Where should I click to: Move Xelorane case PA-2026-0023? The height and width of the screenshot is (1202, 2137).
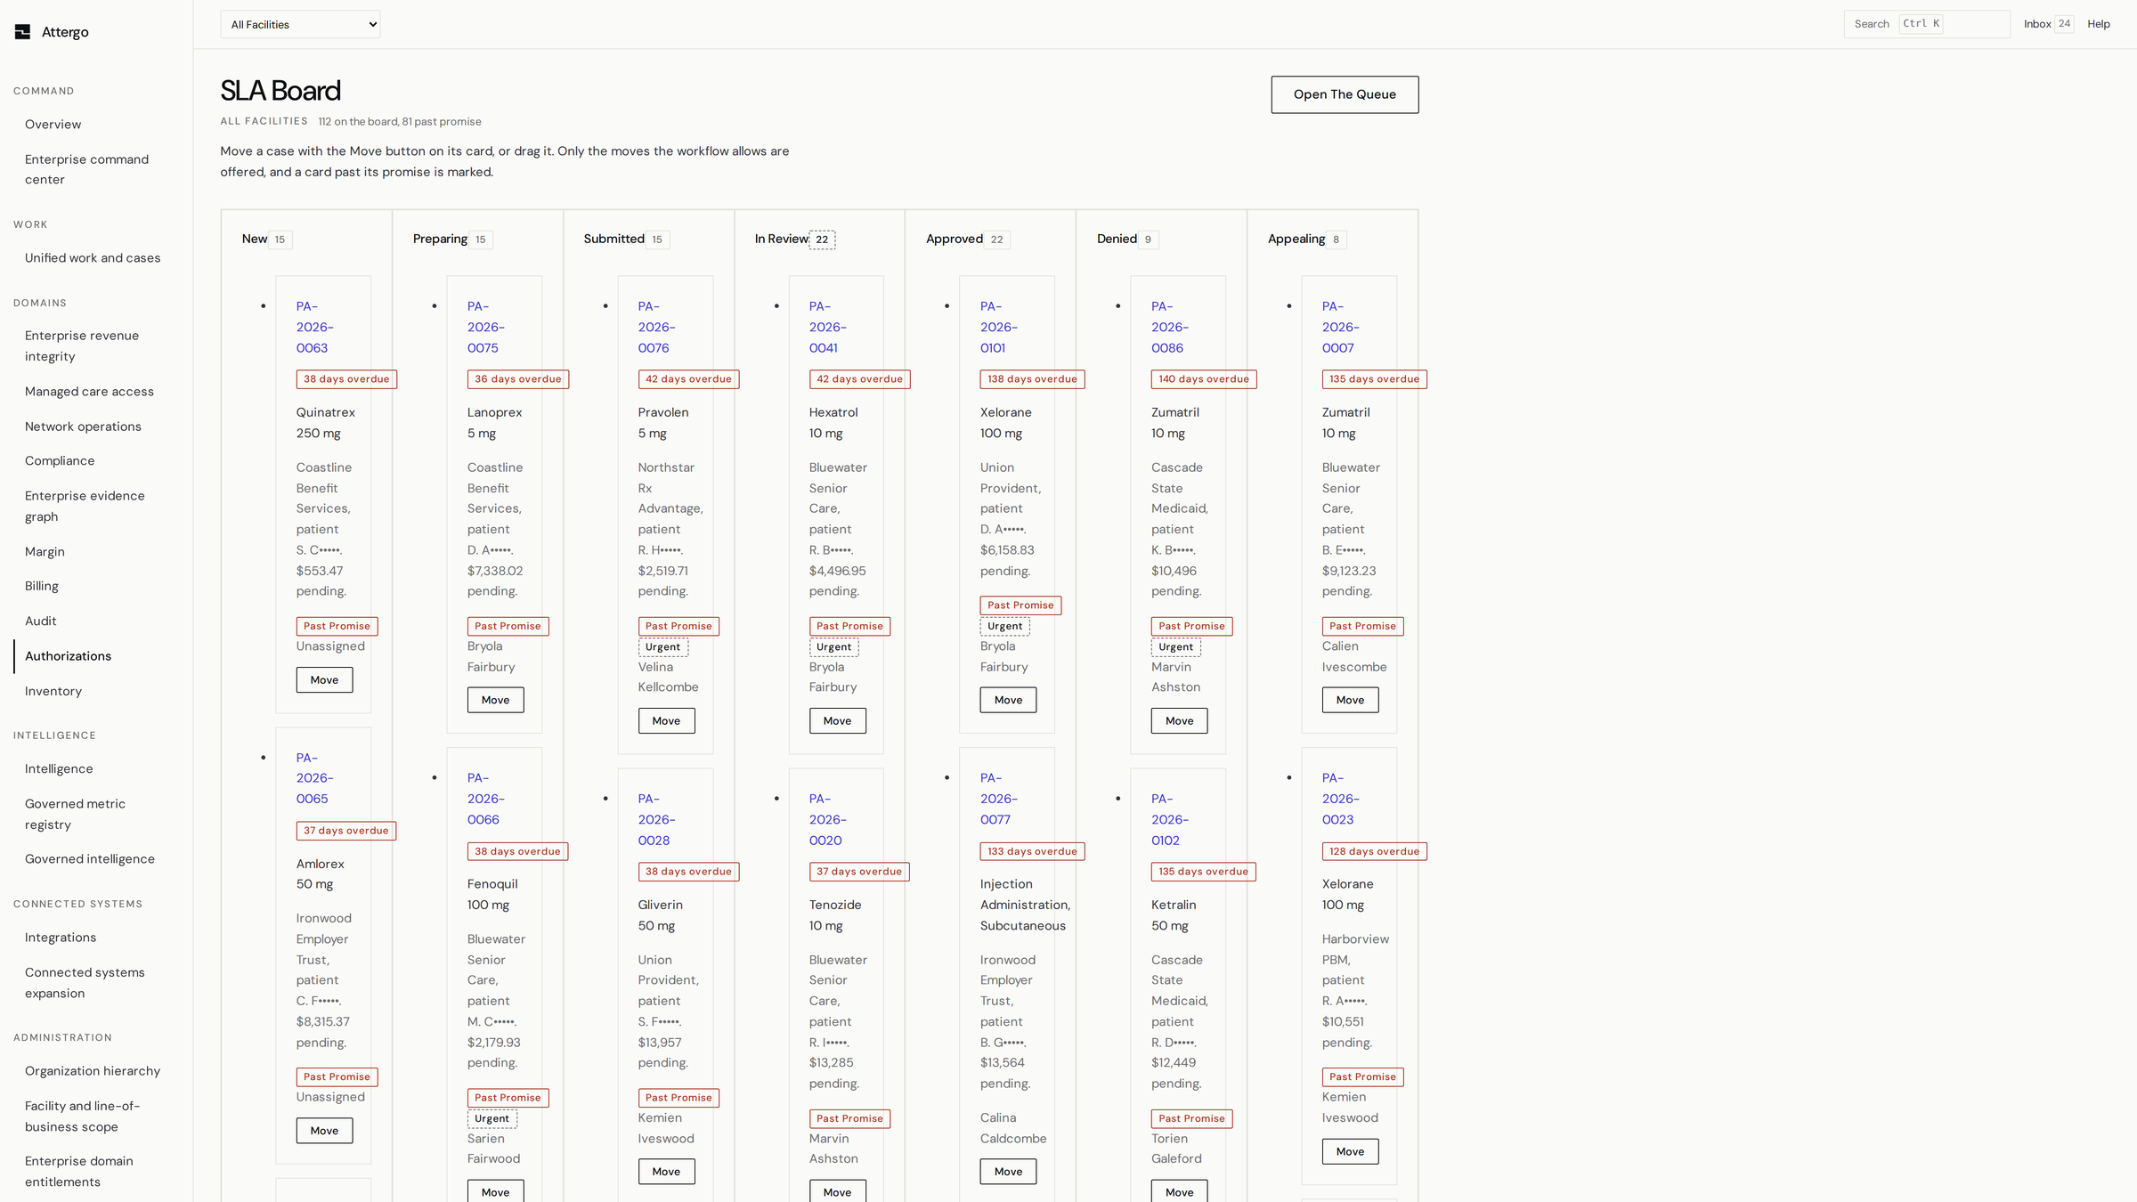click(x=1350, y=1151)
